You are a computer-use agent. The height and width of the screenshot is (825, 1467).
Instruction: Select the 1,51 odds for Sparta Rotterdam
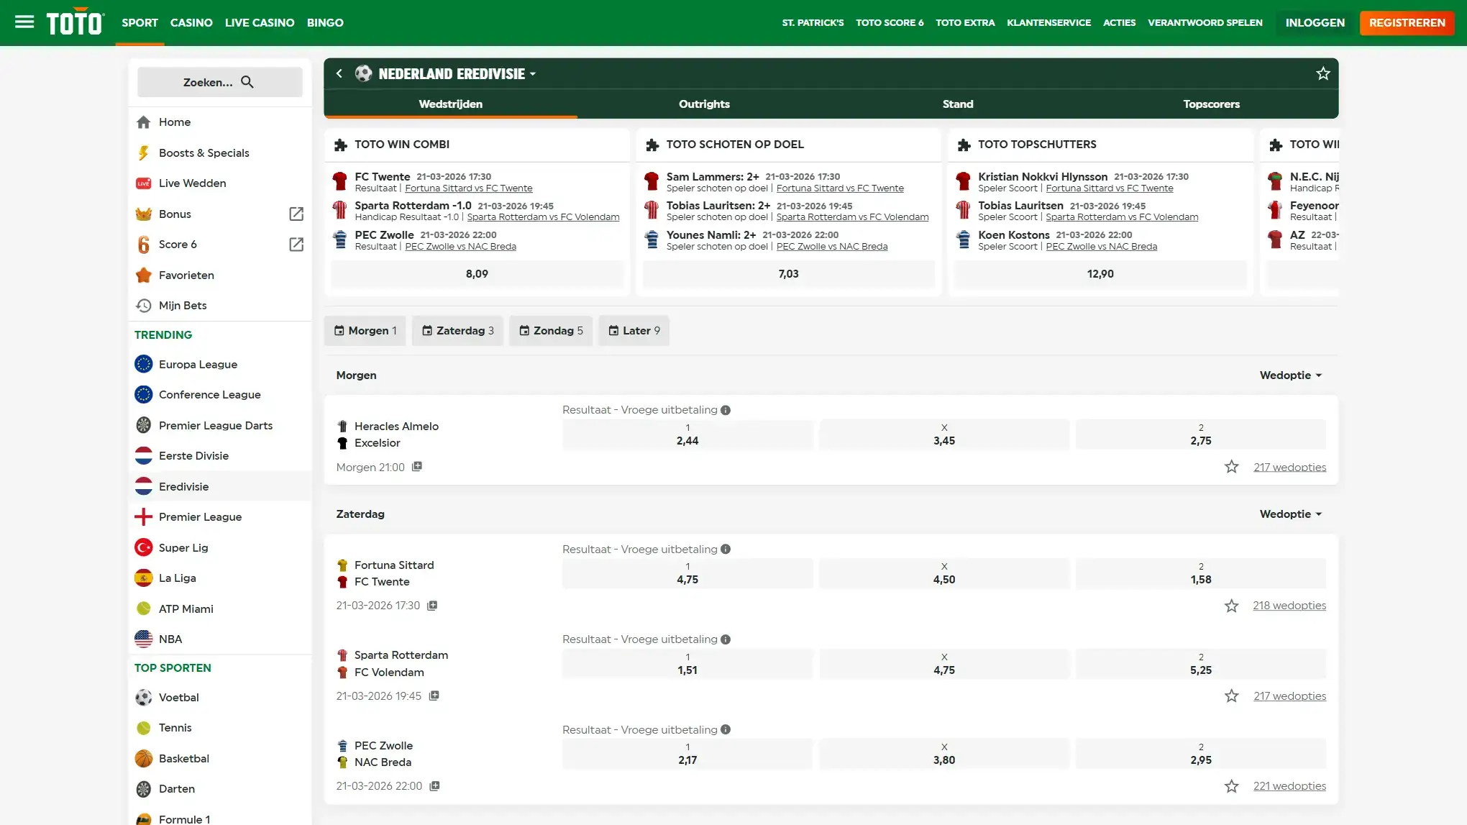(x=687, y=664)
